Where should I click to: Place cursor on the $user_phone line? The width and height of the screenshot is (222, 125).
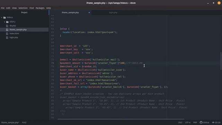93,77
